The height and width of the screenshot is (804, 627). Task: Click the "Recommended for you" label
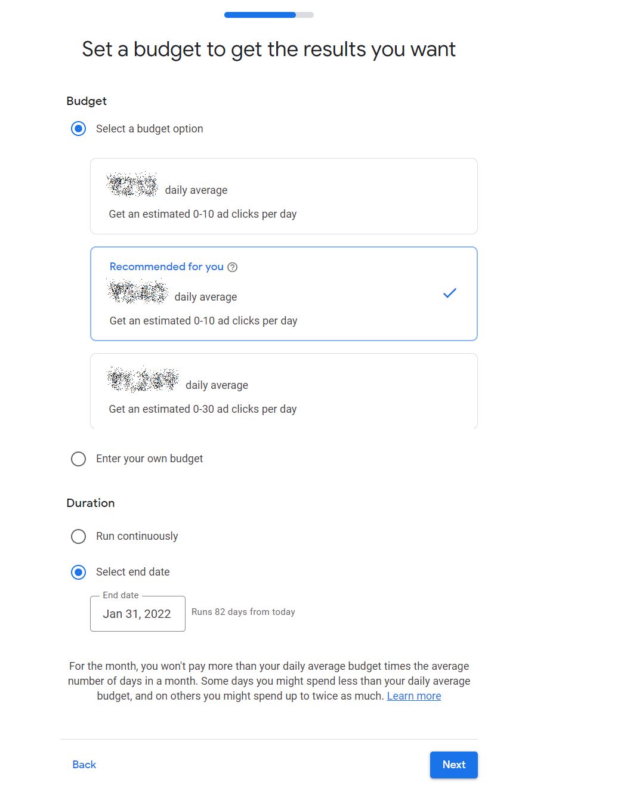(x=166, y=267)
